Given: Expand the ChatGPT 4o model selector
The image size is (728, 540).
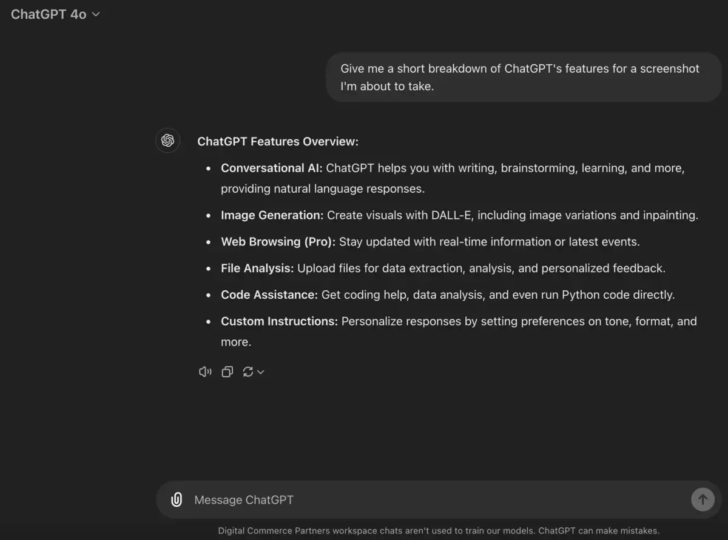Looking at the screenshot, I should click(55, 14).
